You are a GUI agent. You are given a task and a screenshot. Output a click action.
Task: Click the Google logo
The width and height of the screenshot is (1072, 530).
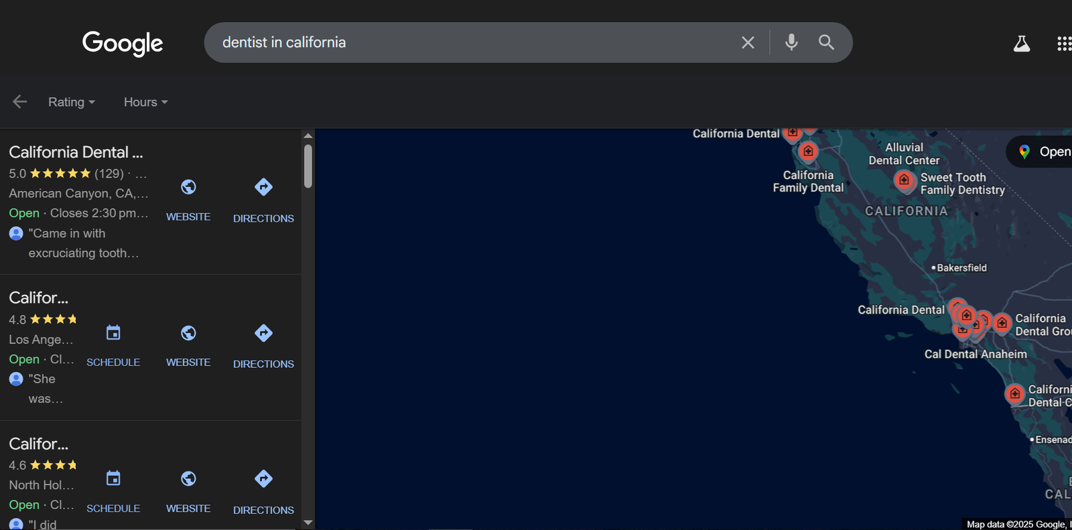point(123,43)
